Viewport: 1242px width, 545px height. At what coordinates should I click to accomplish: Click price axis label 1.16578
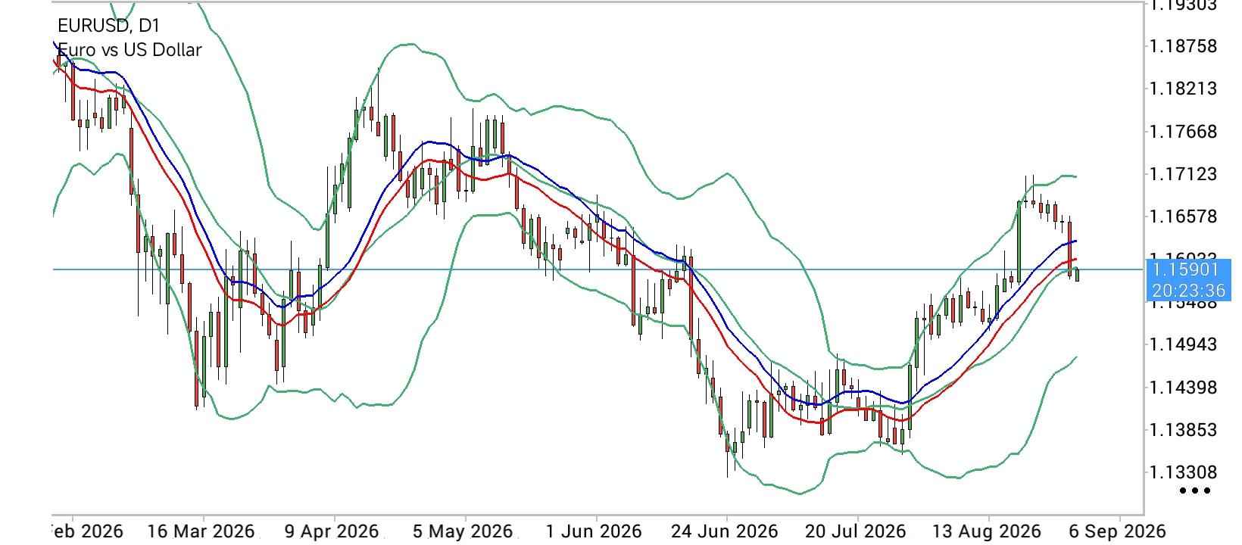pyautogui.click(x=1183, y=216)
